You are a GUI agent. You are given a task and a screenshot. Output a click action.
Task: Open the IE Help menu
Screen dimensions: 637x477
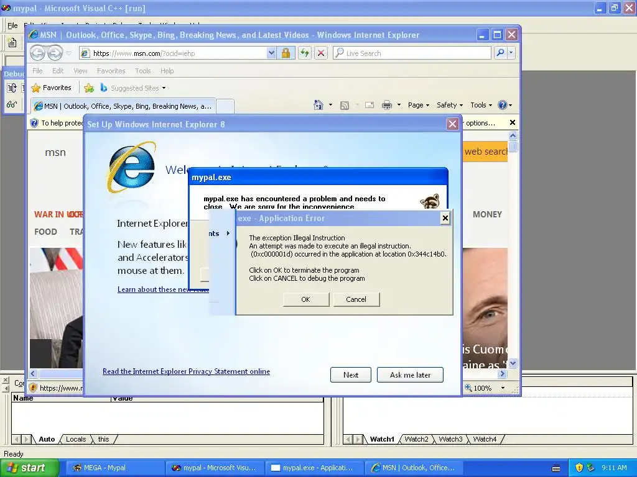[167, 71]
